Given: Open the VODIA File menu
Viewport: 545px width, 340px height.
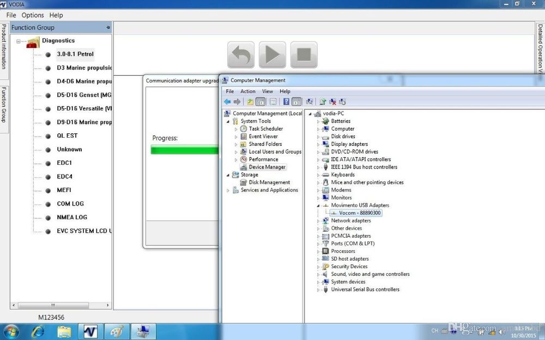Looking at the screenshot, I should pos(11,15).
